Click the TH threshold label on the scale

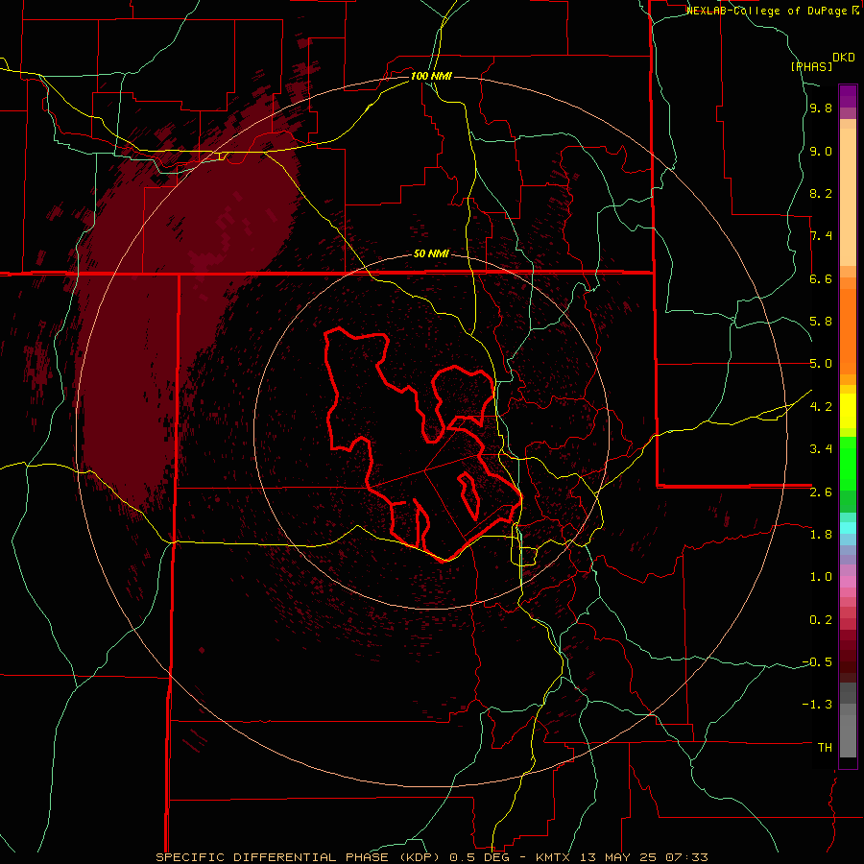[x=825, y=748]
